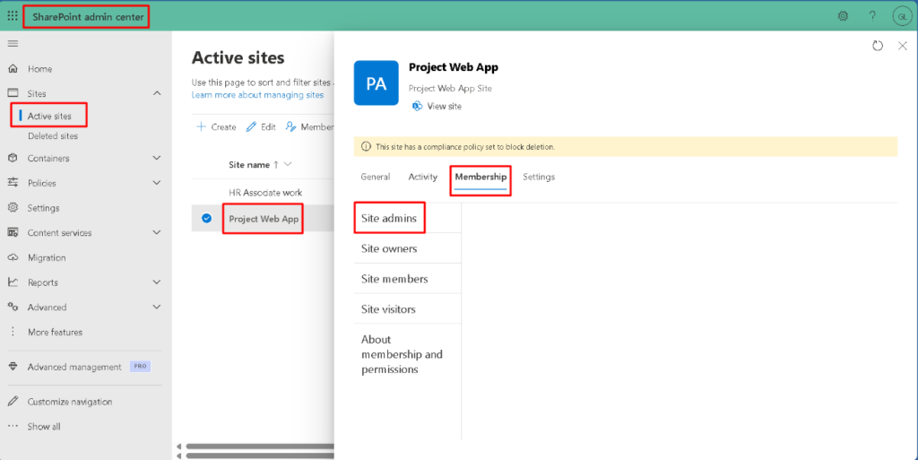
Task: Expand the Content services chevron
Action: pyautogui.click(x=157, y=232)
